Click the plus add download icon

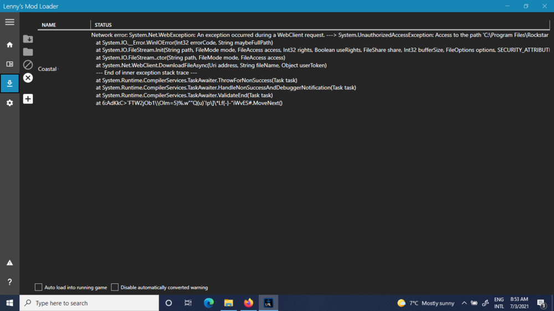(x=28, y=99)
